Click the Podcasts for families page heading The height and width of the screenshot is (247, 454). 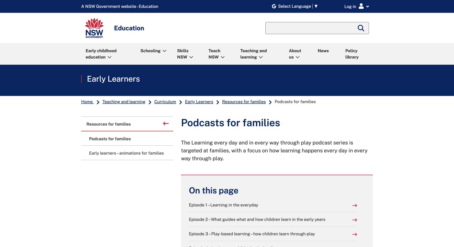coord(230,123)
